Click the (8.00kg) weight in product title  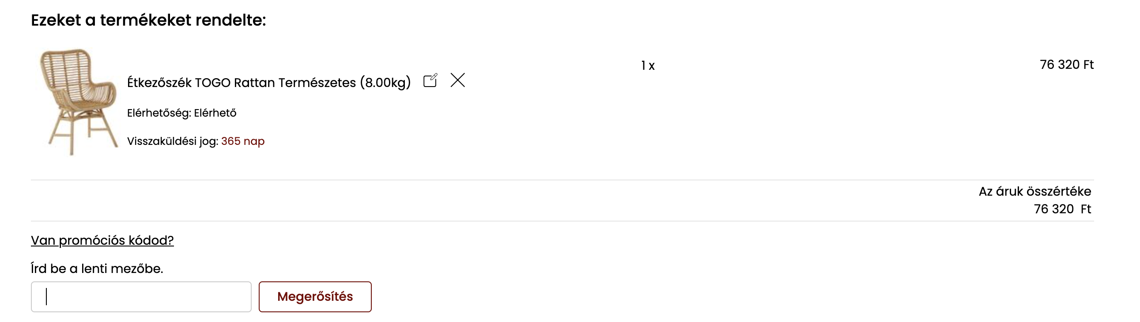385,83
